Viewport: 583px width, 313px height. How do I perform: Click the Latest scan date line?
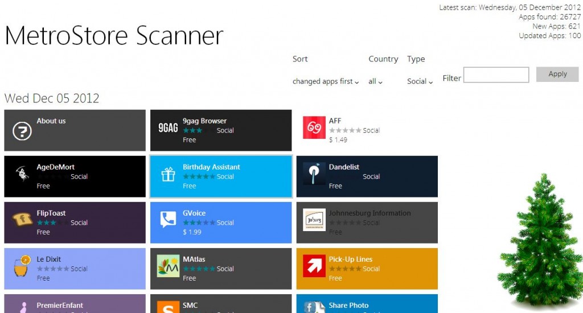510,7
